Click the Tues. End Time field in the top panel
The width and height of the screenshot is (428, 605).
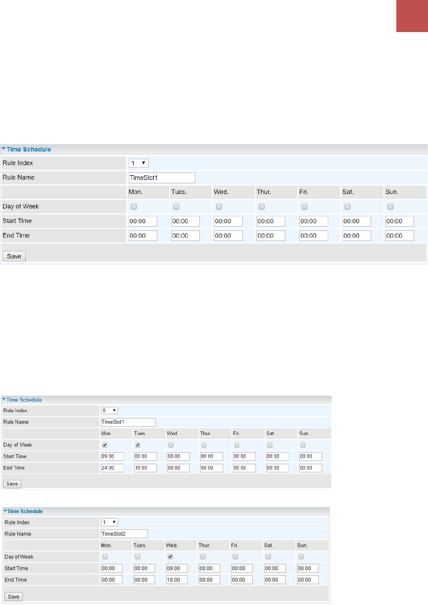tap(185, 236)
